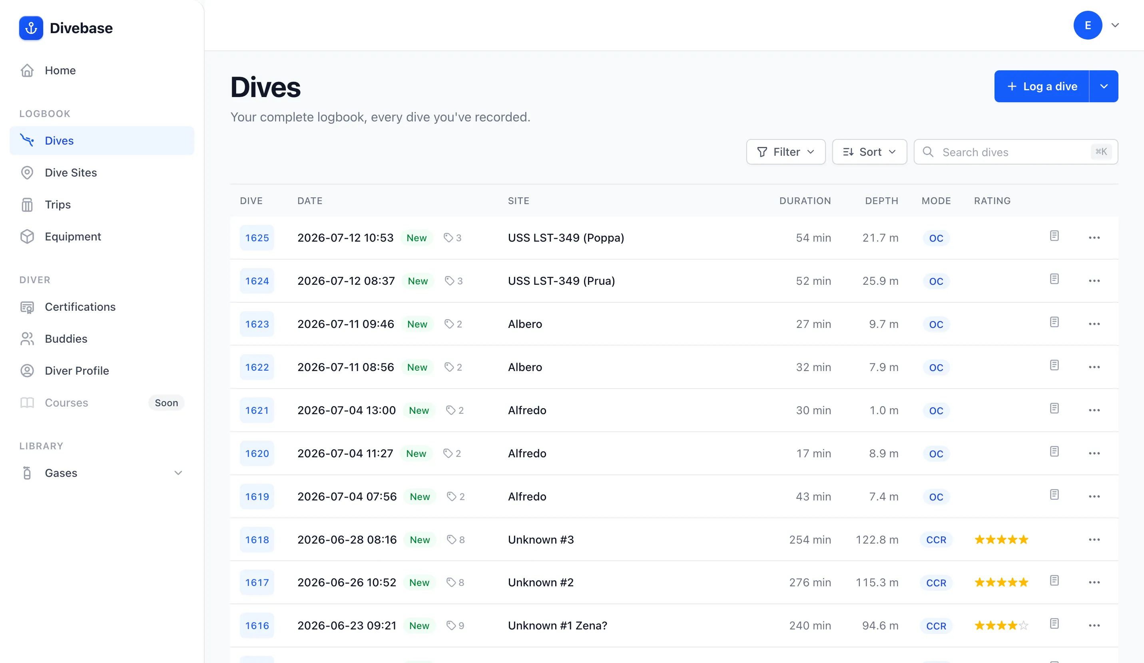
Task: Open Trips in the sidebar
Action: pyautogui.click(x=102, y=204)
